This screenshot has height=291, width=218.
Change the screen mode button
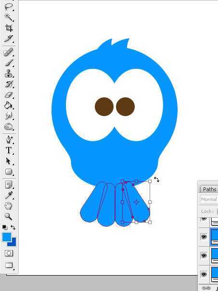coord(9,265)
